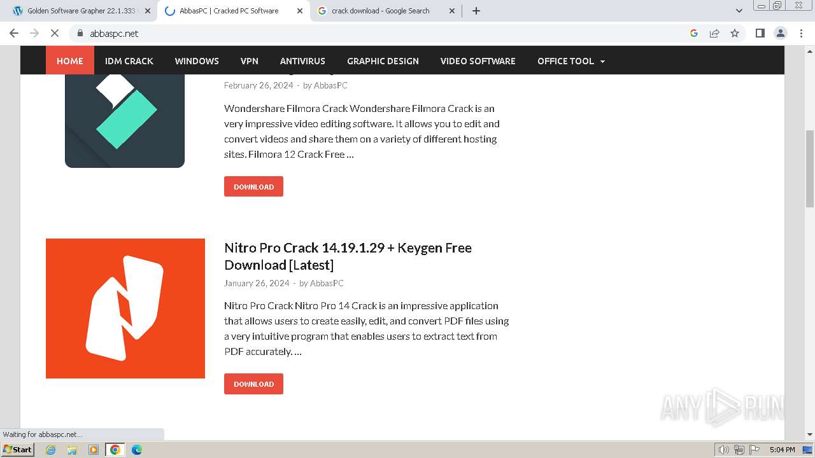
Task: Open the VPN category
Action: tap(250, 61)
